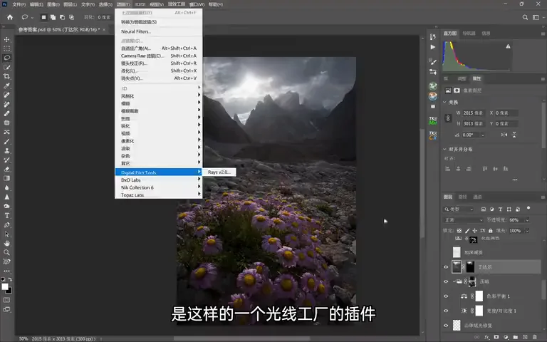The width and height of the screenshot is (547, 342).
Task: Flip vertical icon in Properties panel
Action: [x=514, y=135]
